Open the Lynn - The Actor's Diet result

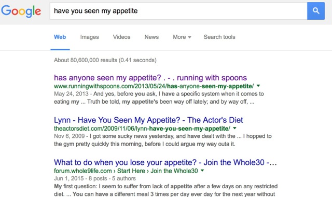pos(148,120)
